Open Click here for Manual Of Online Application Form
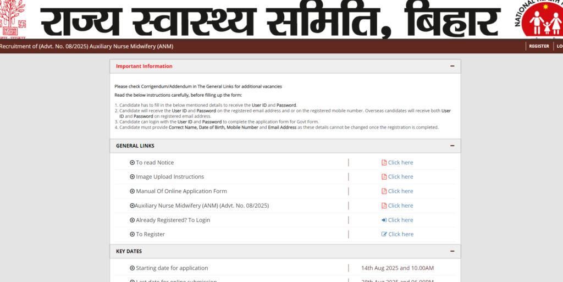The width and height of the screenshot is (563, 282). [x=400, y=191]
